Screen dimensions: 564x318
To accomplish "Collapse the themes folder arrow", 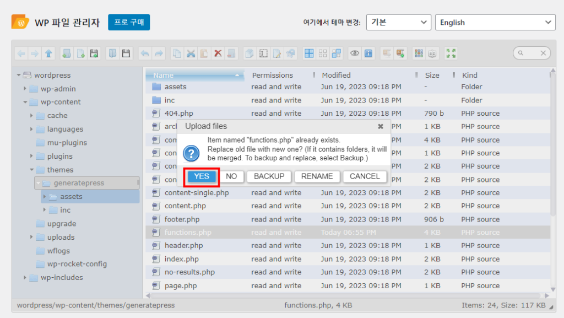I will pyautogui.click(x=31, y=169).
